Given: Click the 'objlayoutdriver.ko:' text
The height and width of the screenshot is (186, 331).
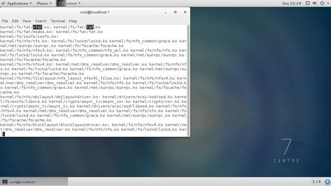Looking at the screenshot, I should point(78,97).
